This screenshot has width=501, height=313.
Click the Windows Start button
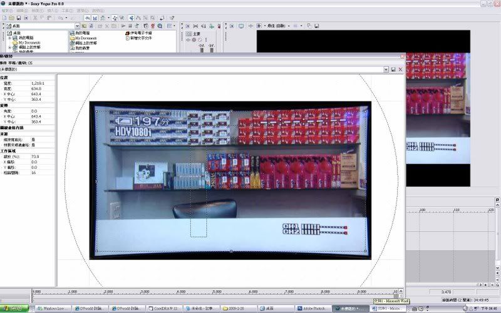14,309
